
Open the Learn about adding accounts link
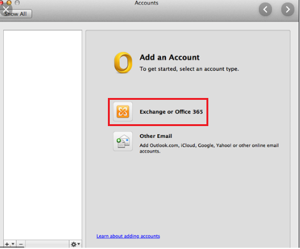pyautogui.click(x=128, y=236)
